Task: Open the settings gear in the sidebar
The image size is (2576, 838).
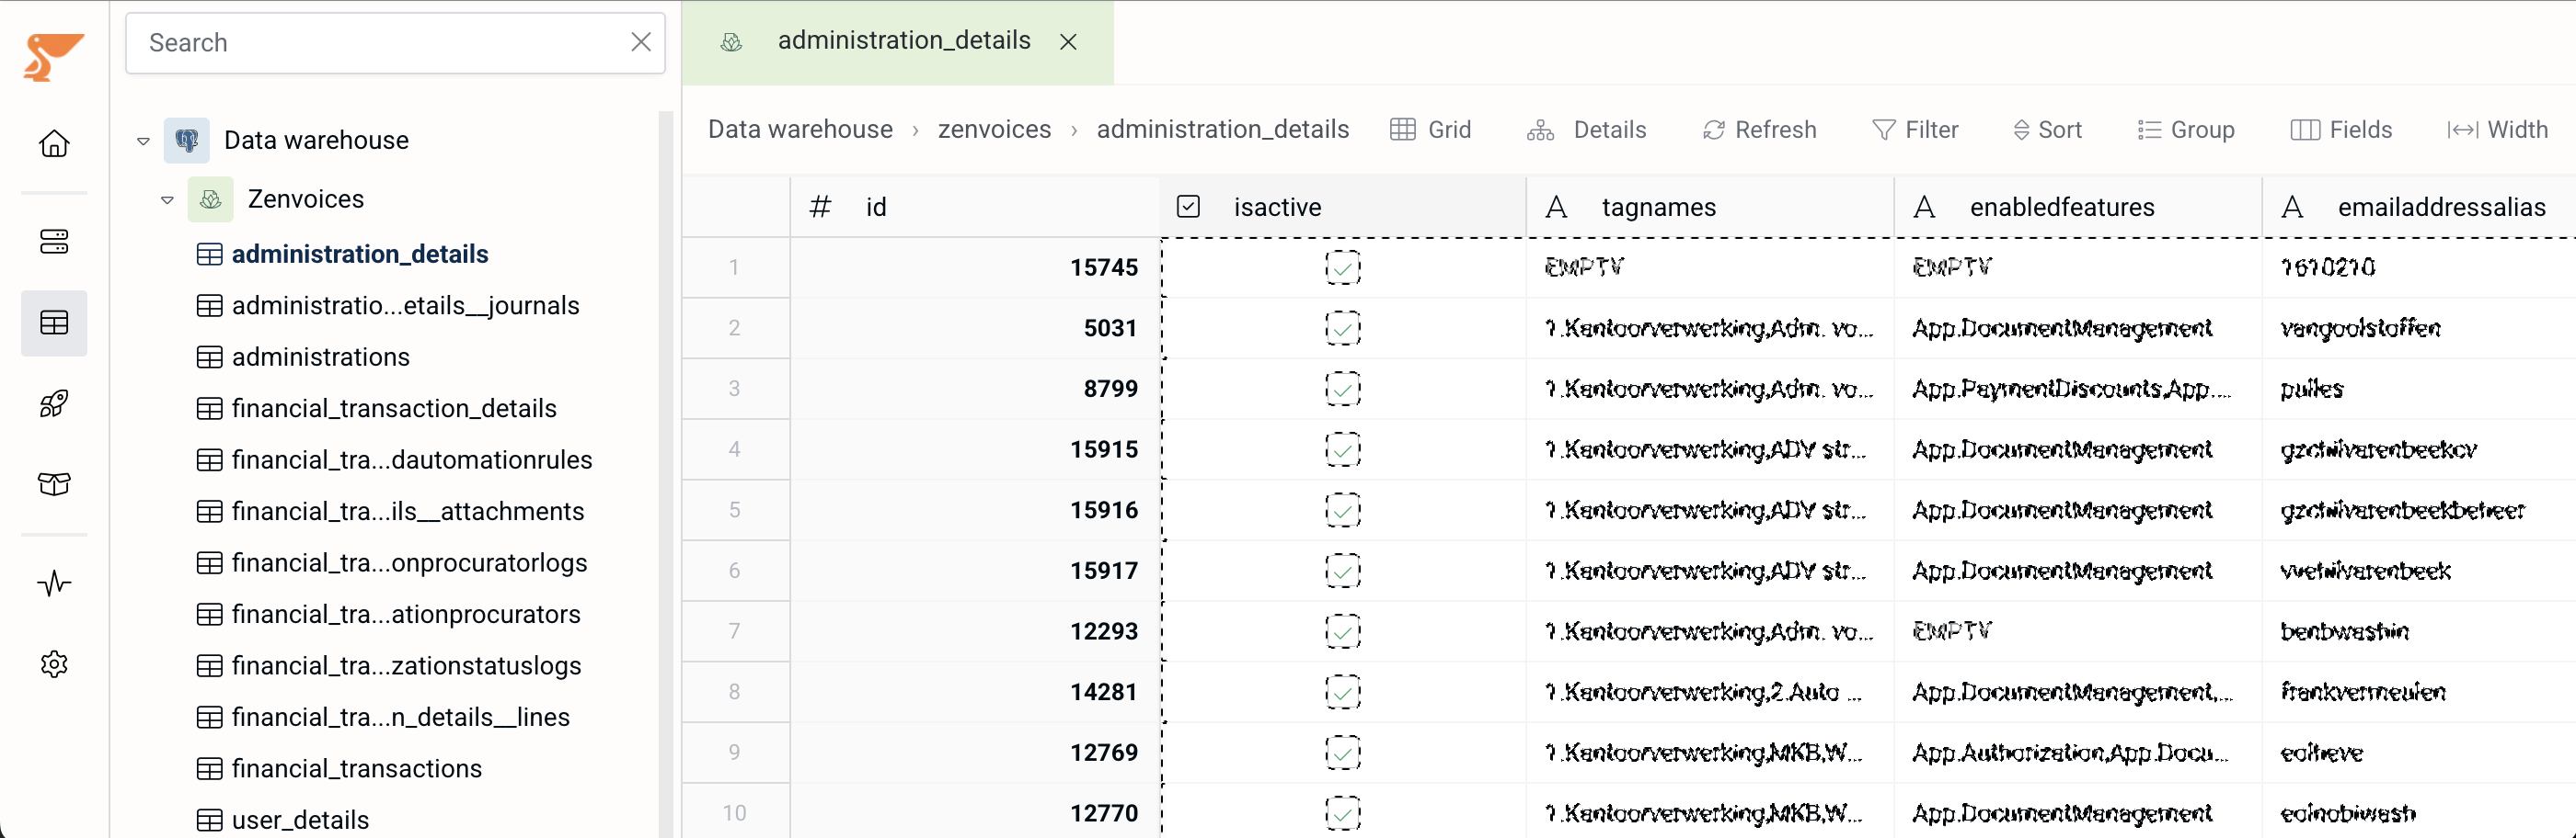Action: tap(54, 664)
